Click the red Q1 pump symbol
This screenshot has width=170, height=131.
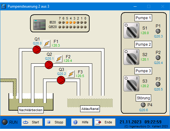tap(37, 50)
